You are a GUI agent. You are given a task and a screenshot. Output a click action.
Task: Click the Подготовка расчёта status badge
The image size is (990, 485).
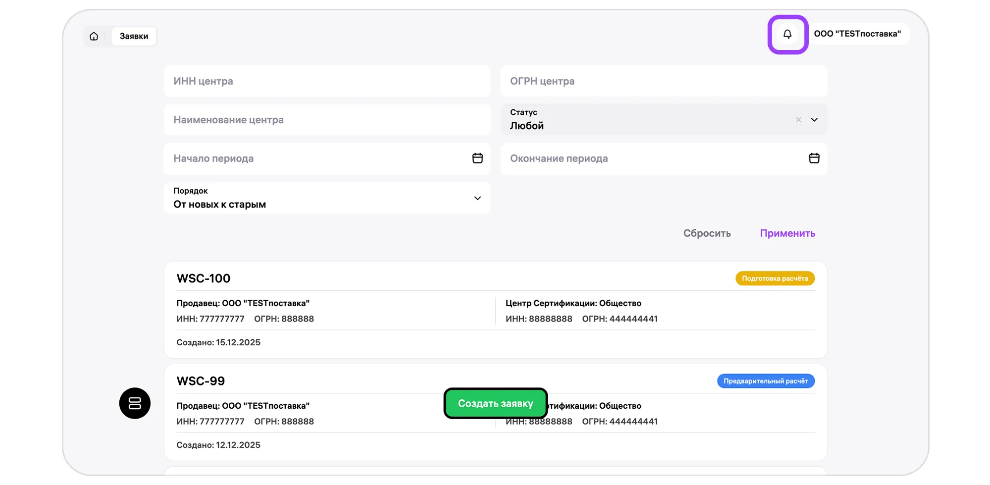click(x=775, y=278)
